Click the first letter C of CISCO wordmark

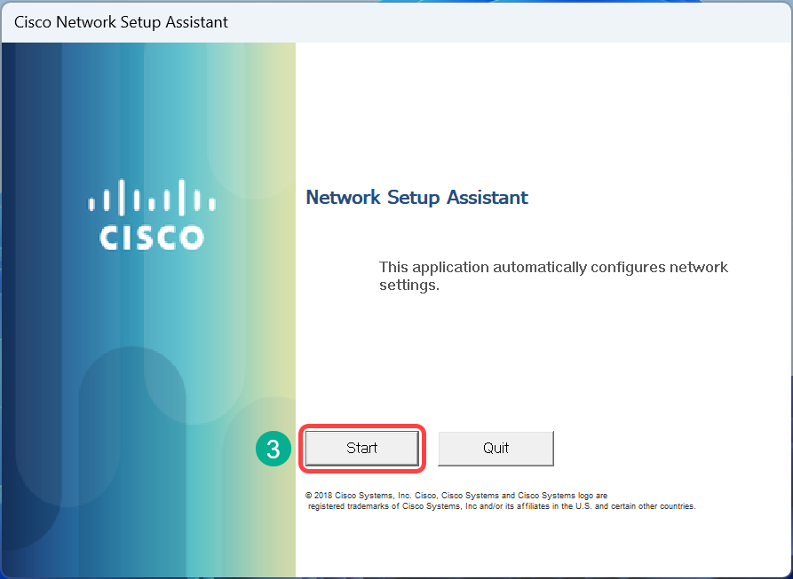[109, 237]
